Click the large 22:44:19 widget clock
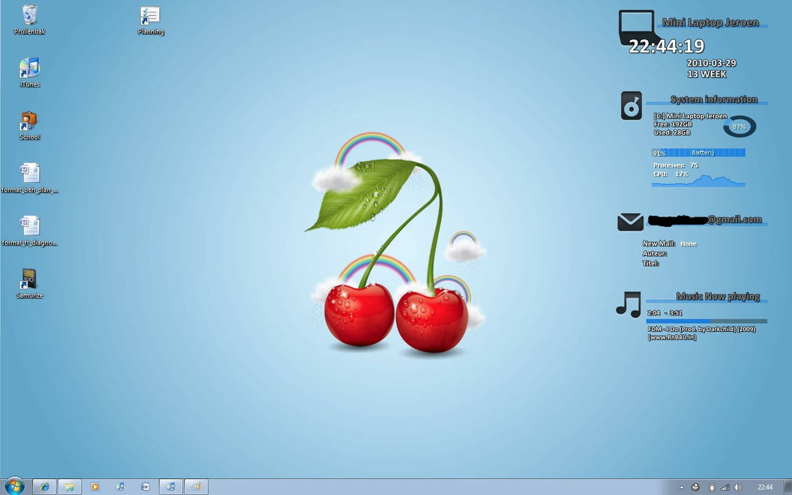Viewport: 792px width, 495px height. (667, 46)
